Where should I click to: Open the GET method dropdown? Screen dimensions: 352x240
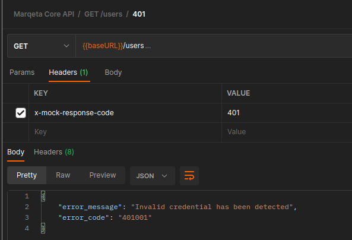(42, 46)
